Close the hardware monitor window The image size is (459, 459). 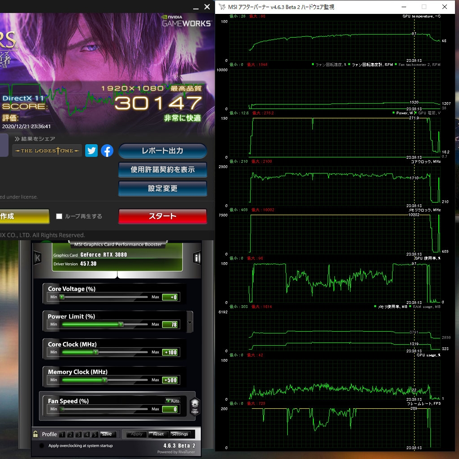(444, 7)
